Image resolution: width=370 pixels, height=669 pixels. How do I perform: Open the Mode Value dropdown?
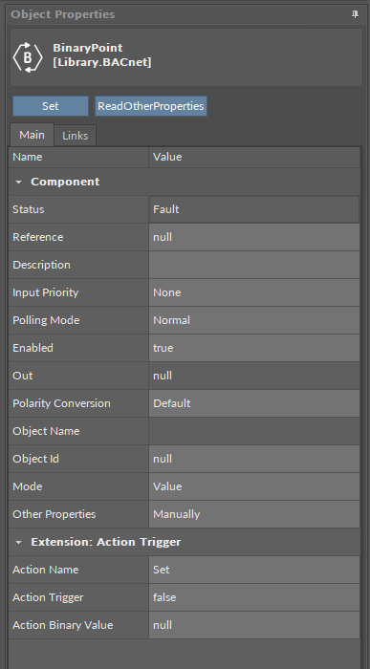[x=254, y=486]
